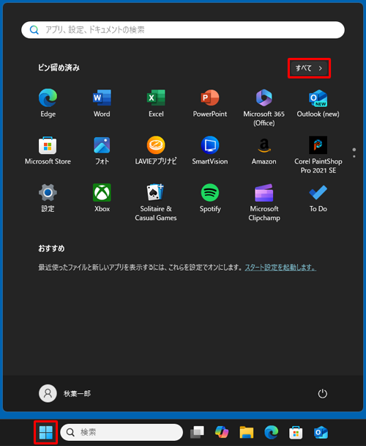Open Microsoft Clipchamp

pos(264,202)
